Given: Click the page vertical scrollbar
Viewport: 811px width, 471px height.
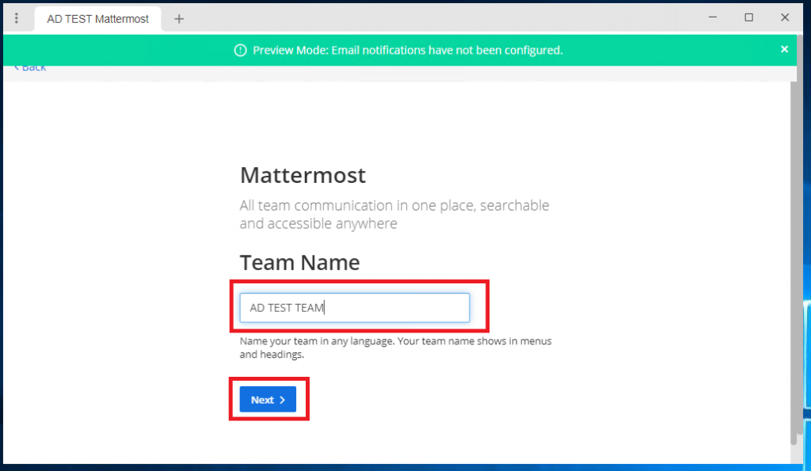Looking at the screenshot, I should (x=794, y=264).
